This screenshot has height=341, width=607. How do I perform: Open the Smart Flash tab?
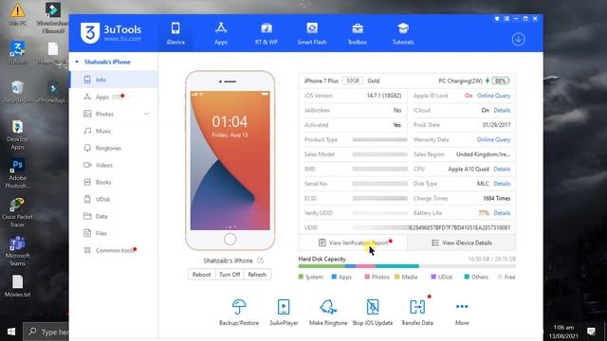tap(312, 34)
